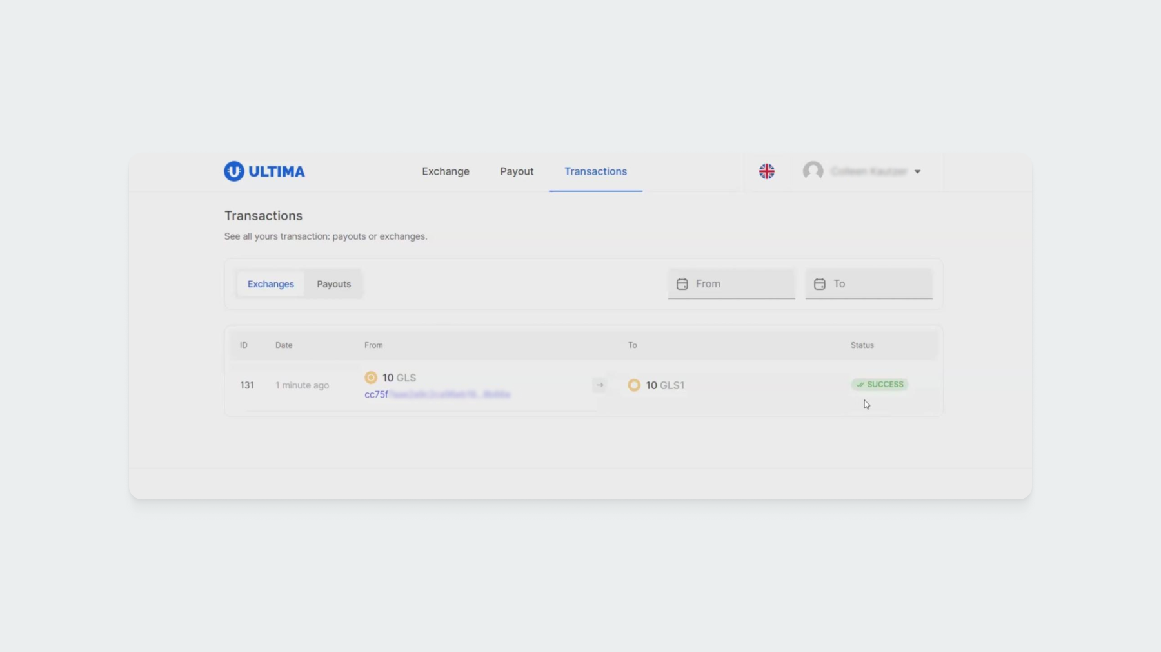Switch to the Payouts tab

(333, 284)
